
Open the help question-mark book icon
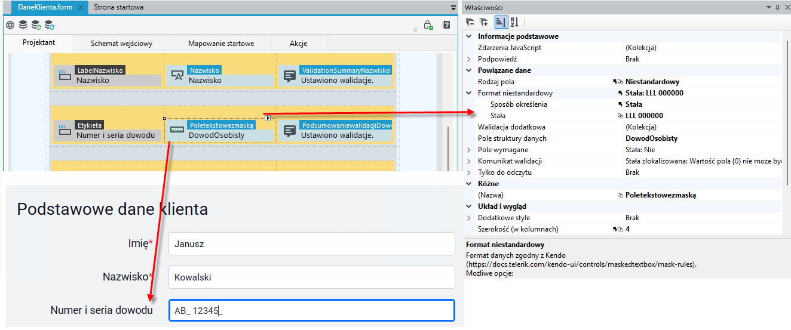click(x=446, y=25)
